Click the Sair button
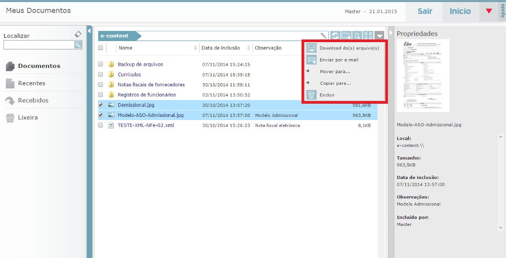Image resolution: width=506 pixels, height=258 pixels. (x=425, y=11)
